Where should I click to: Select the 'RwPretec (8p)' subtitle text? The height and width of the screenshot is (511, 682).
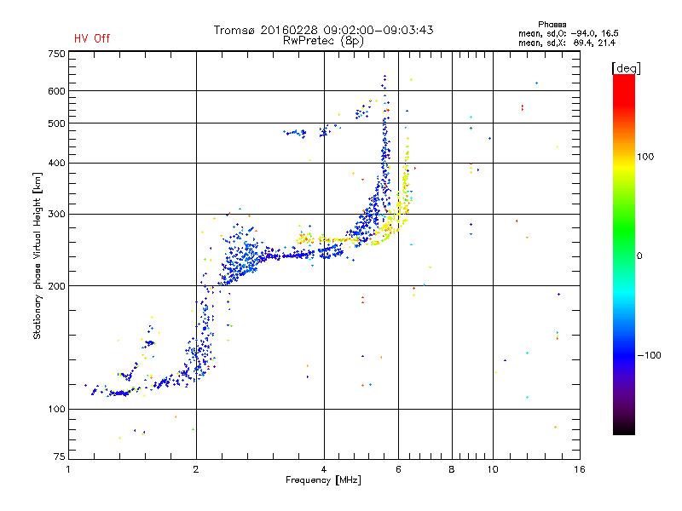[323, 41]
